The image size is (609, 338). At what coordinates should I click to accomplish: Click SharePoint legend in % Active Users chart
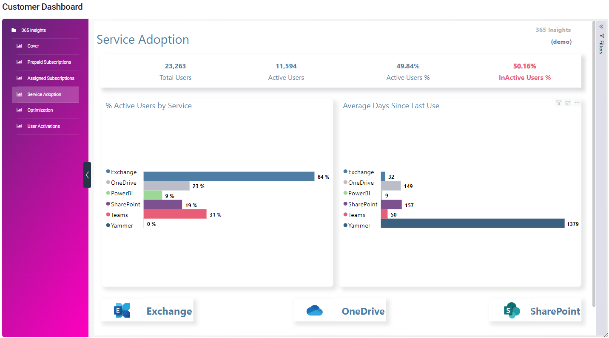(123, 204)
